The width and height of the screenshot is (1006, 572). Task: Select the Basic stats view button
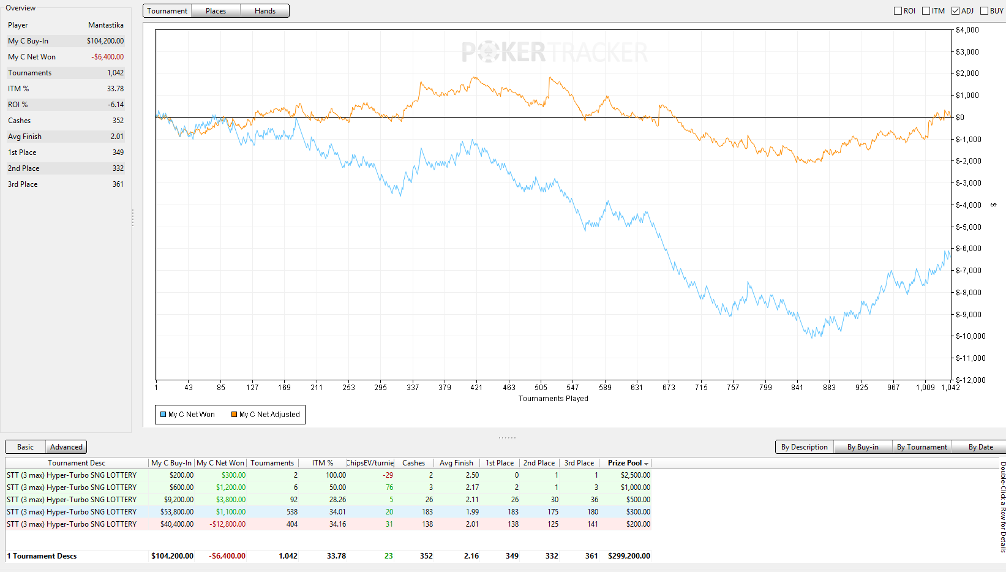tap(26, 447)
